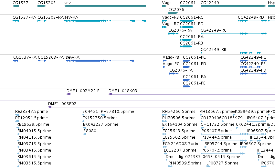Select the 204451 feature
This screenshot has height=168, width=275.
click(83, 115)
